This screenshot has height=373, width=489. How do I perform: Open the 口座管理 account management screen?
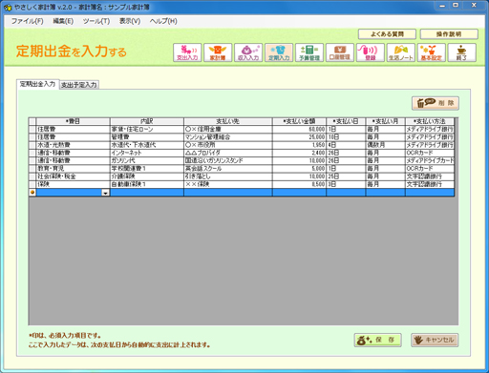pyautogui.click(x=340, y=52)
